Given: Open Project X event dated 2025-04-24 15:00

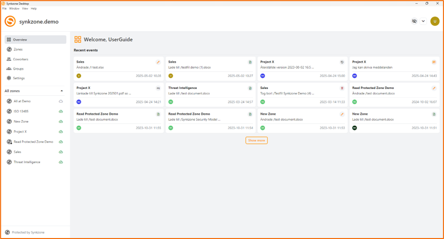Looking at the screenshot, I should [302, 69].
